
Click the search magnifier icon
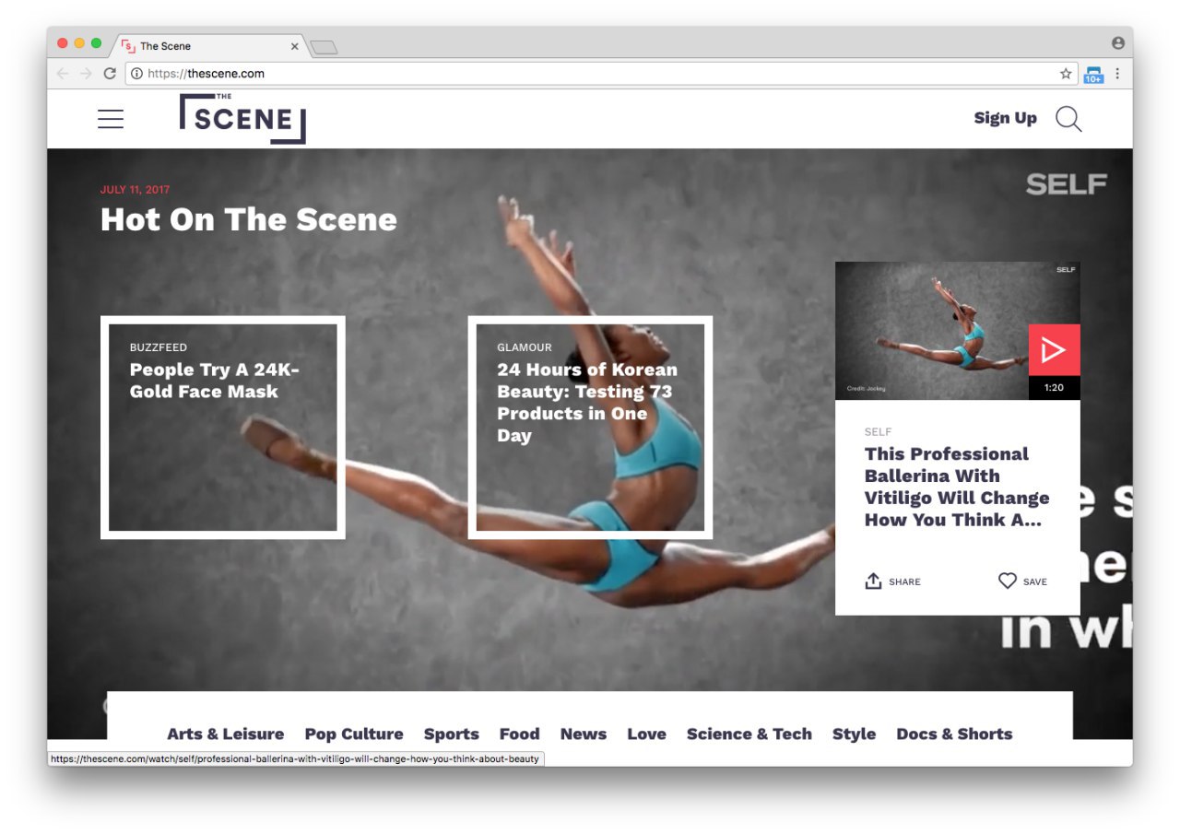(x=1068, y=119)
